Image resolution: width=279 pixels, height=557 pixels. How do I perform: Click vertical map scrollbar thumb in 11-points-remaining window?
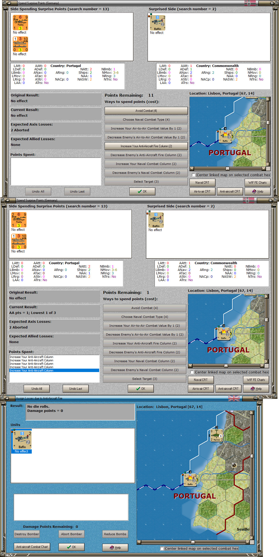point(268,122)
